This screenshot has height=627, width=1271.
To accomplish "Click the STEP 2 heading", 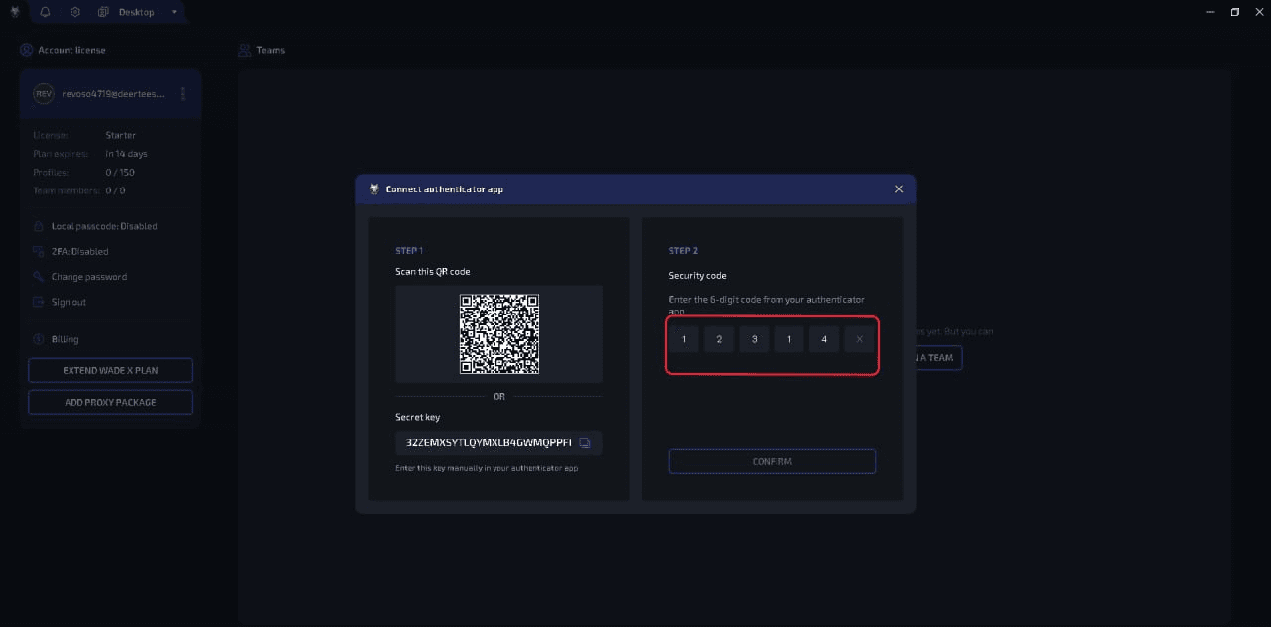I will 683,251.
